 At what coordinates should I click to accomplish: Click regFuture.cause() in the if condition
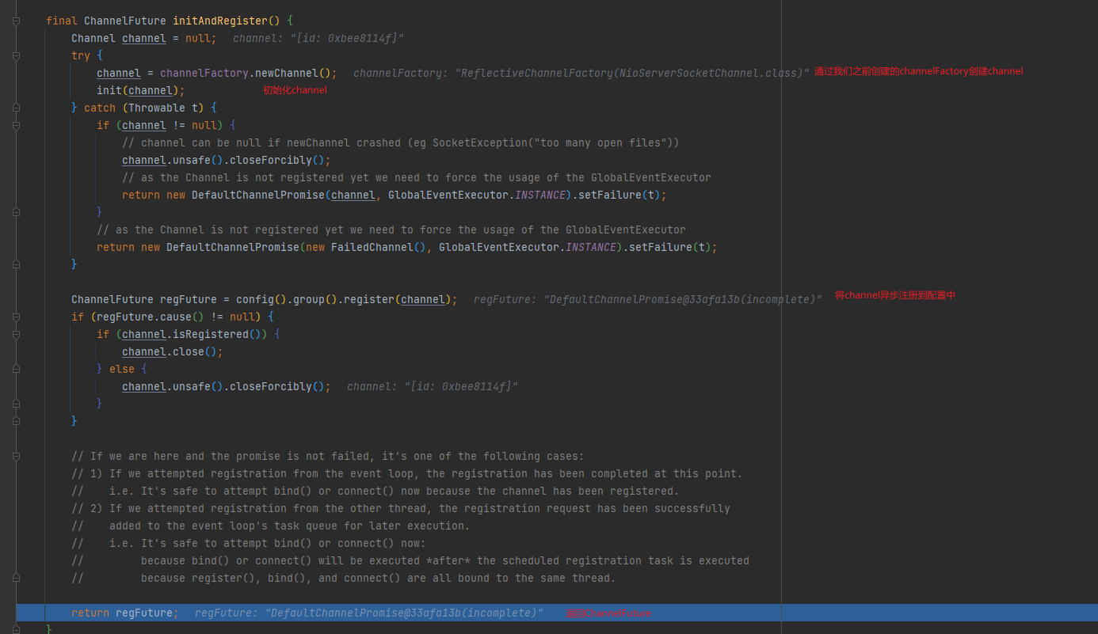151,317
